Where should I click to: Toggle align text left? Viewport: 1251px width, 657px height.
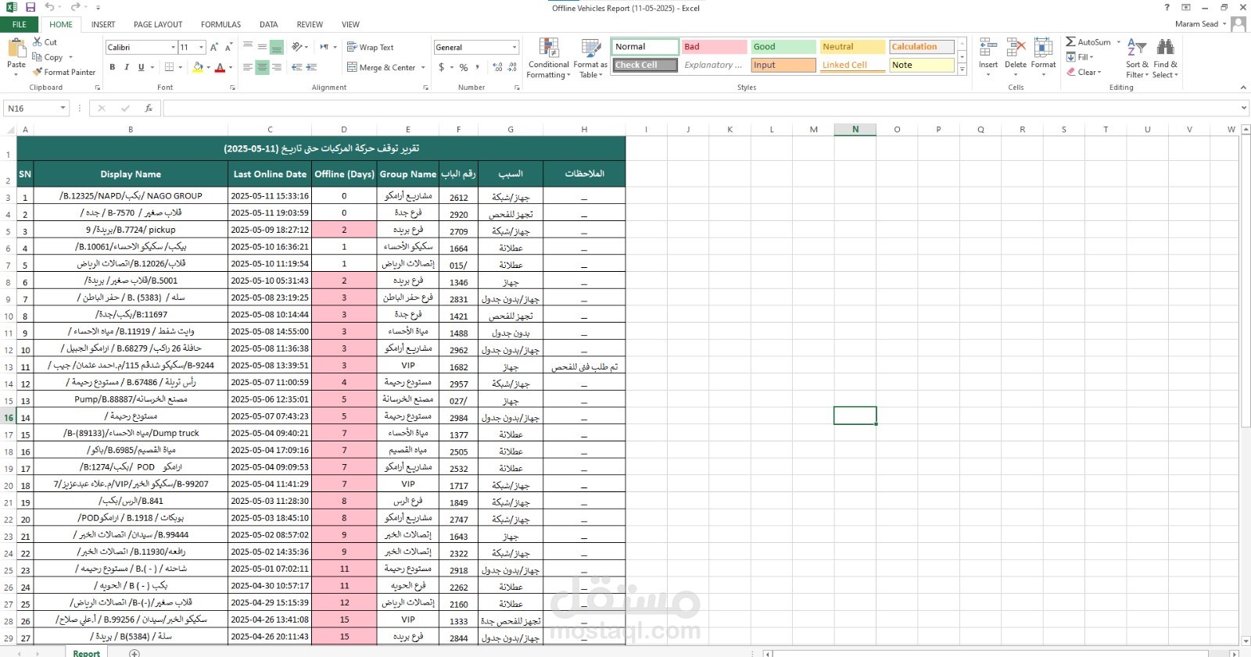[247, 67]
